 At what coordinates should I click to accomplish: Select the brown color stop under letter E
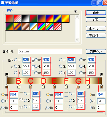tap(54, 86)
